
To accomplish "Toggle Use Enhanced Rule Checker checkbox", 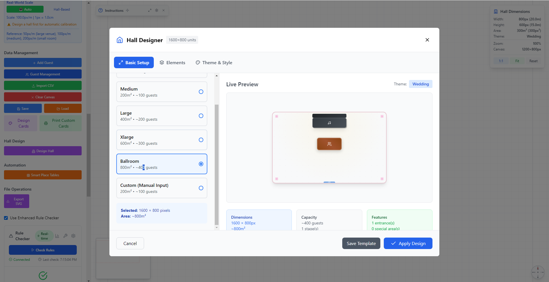I will tap(6, 218).
